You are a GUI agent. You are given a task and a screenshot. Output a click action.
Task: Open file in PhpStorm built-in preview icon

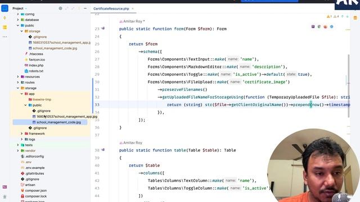click(x=313, y=26)
